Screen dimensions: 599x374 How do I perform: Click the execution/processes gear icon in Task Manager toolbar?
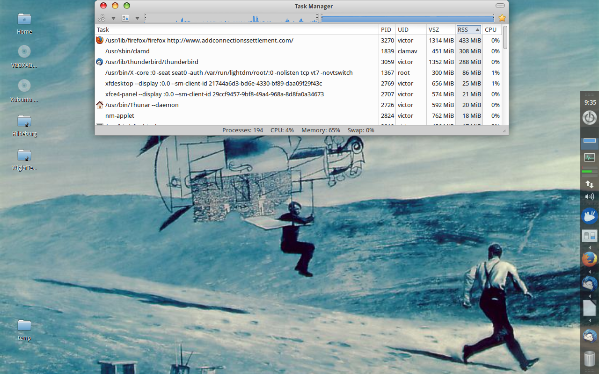coord(102,18)
